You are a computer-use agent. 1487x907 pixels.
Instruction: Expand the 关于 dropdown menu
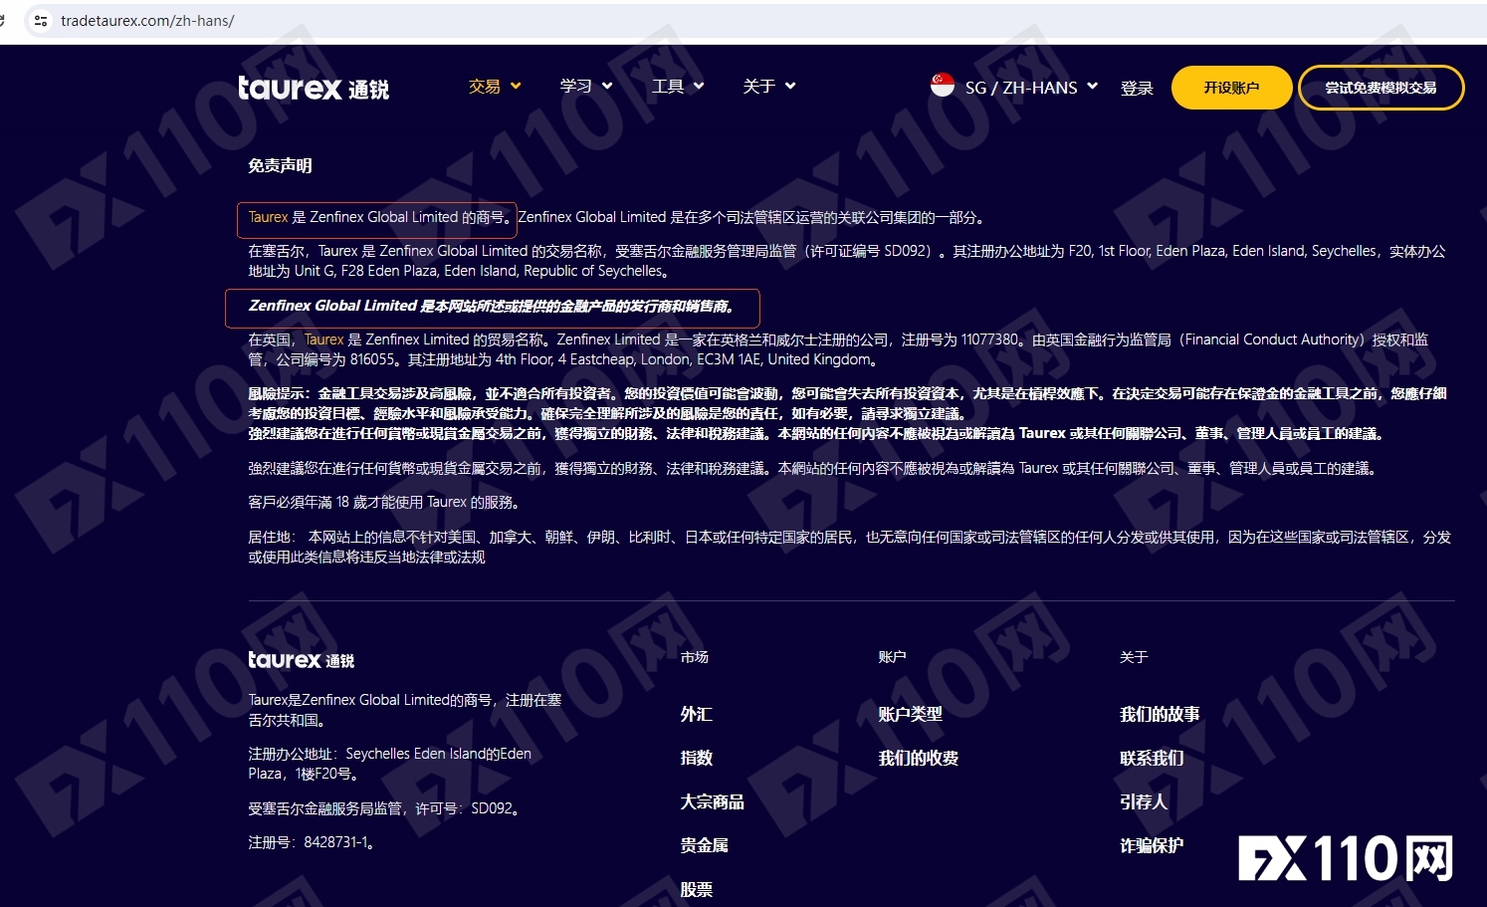pyautogui.click(x=769, y=87)
